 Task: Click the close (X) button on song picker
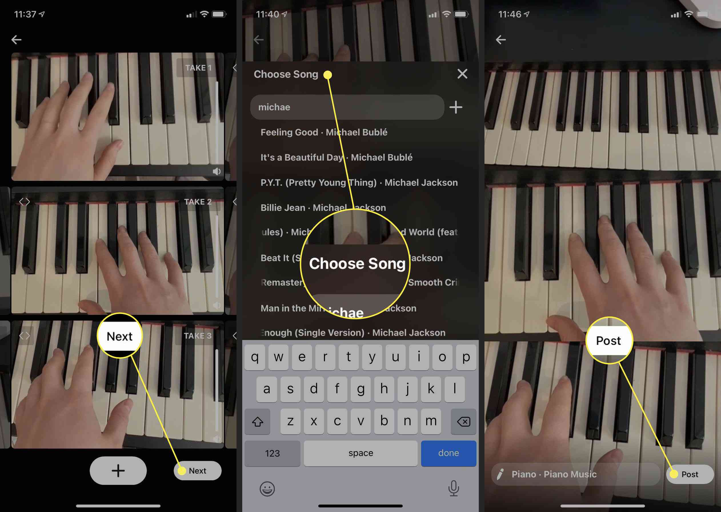[462, 74]
